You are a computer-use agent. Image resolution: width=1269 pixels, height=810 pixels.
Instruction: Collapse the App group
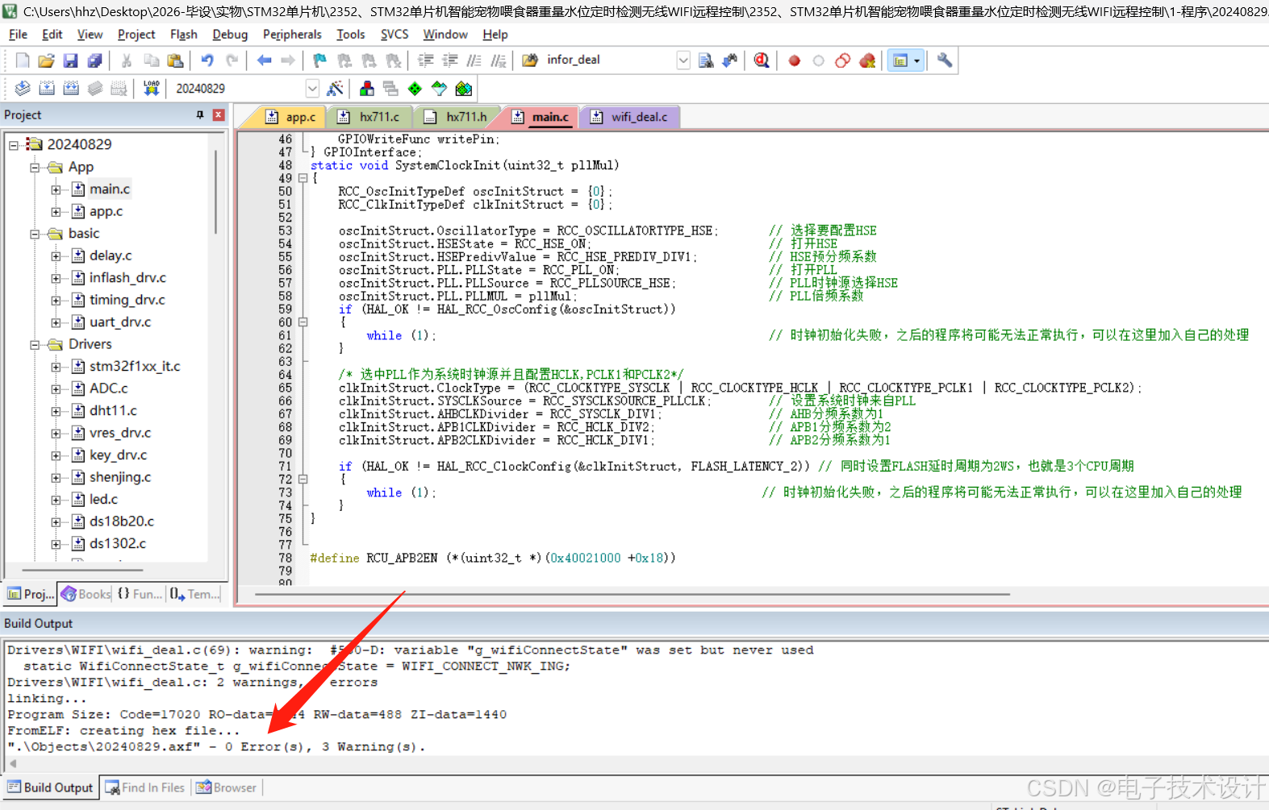pyautogui.click(x=35, y=168)
